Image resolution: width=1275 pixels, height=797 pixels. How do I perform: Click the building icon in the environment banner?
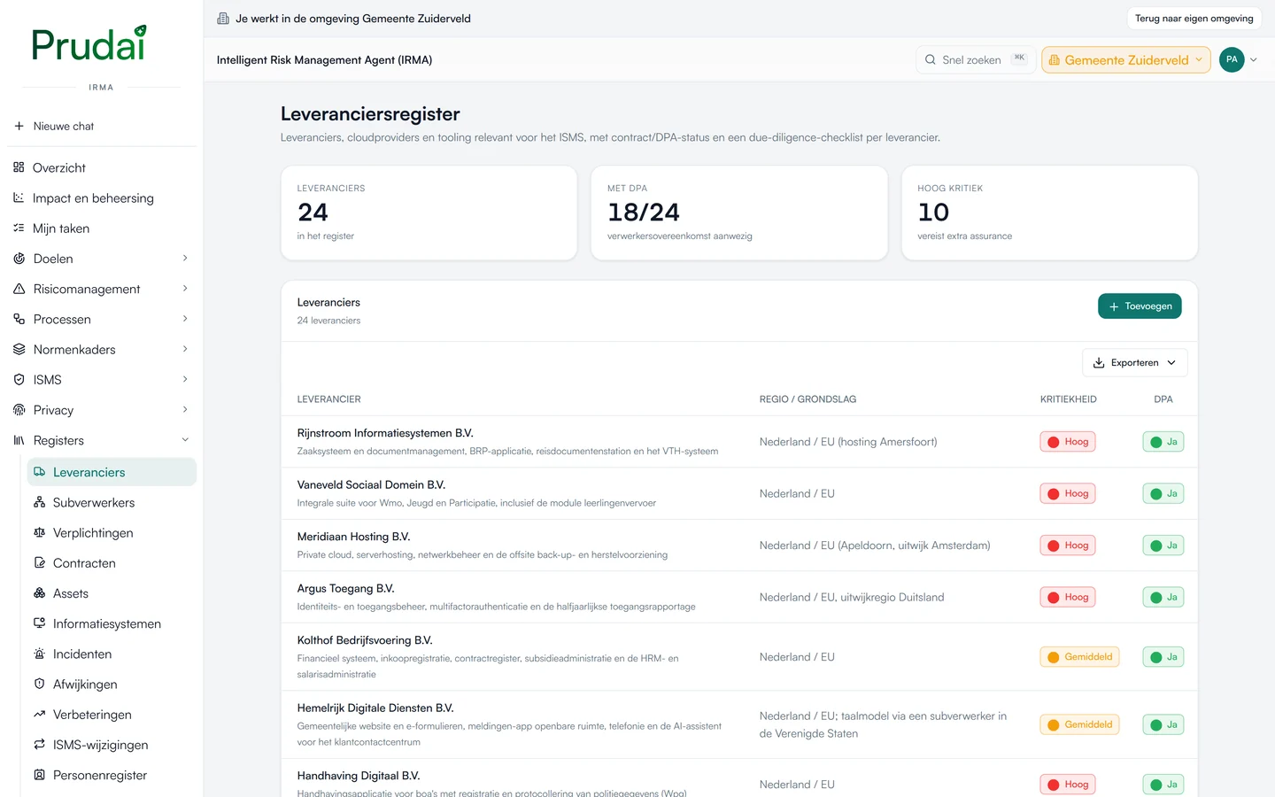[223, 19]
